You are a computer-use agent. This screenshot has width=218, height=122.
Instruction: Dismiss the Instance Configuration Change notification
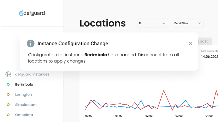(190, 43)
